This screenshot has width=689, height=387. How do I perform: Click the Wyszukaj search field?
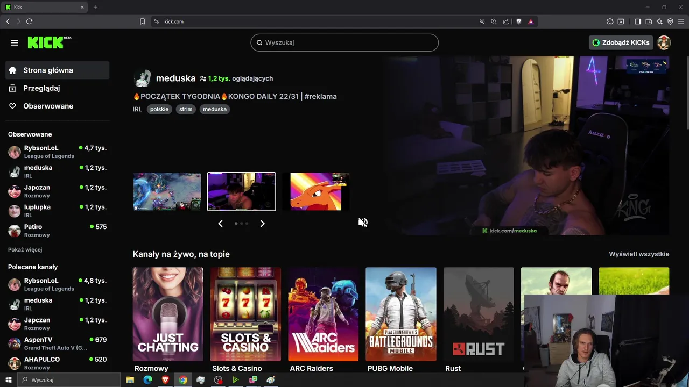[344, 42]
